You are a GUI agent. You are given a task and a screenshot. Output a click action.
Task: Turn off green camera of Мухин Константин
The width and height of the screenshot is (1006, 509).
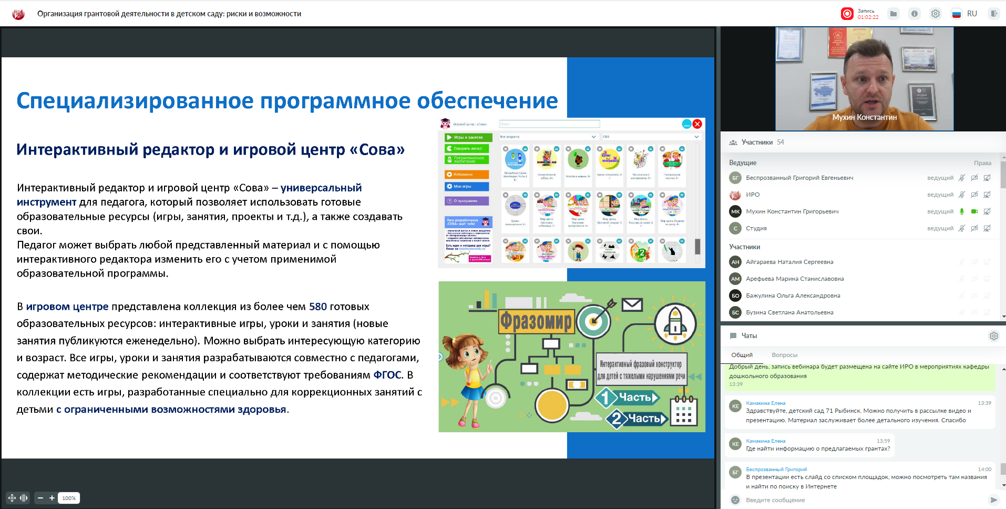pyautogui.click(x=974, y=211)
